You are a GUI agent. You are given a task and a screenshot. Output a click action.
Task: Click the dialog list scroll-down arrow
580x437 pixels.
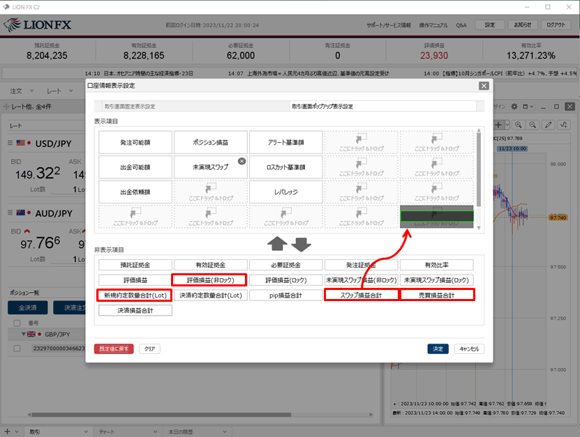coord(479,228)
